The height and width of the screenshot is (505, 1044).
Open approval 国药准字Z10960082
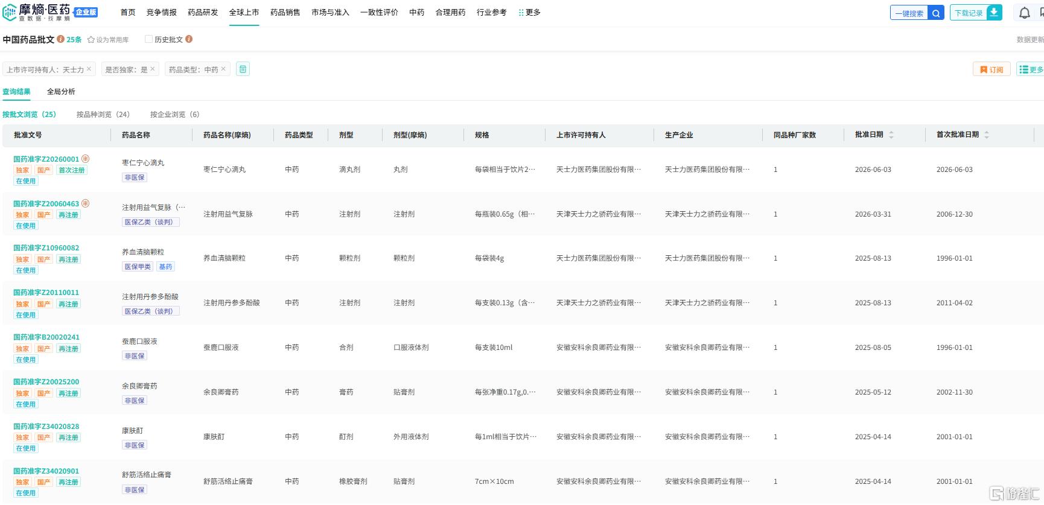pos(46,248)
